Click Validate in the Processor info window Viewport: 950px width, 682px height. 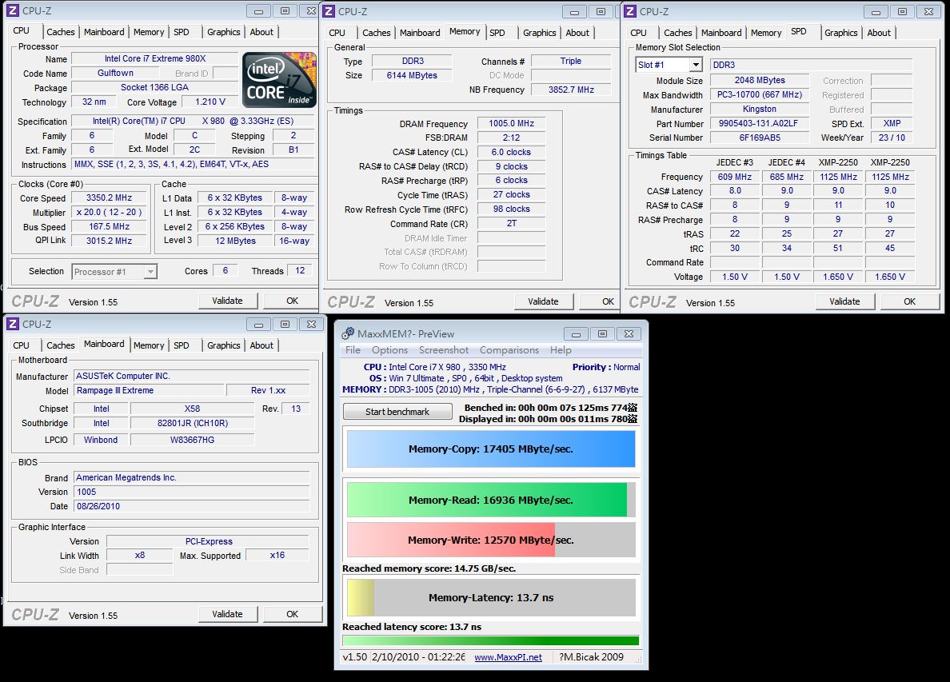pyautogui.click(x=227, y=301)
